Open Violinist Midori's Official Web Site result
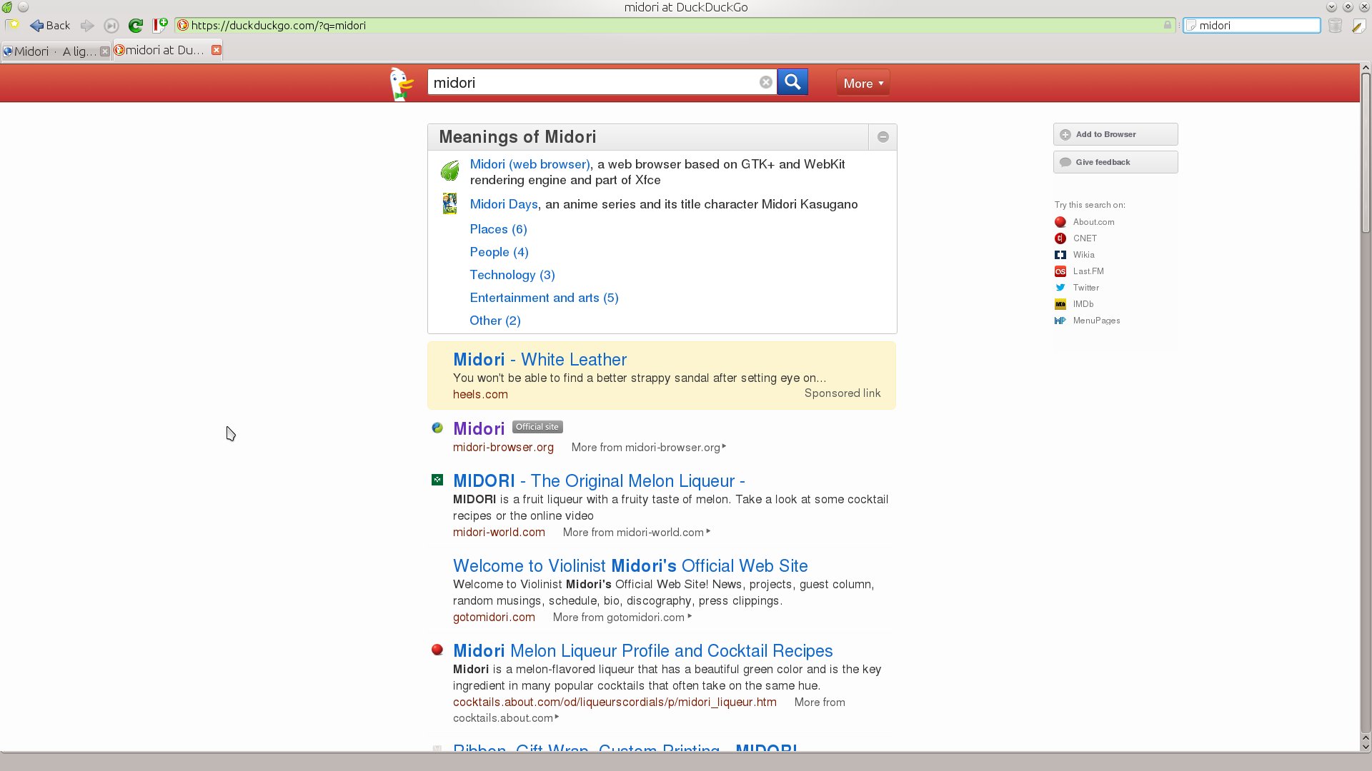This screenshot has height=771, width=1372. click(630, 566)
